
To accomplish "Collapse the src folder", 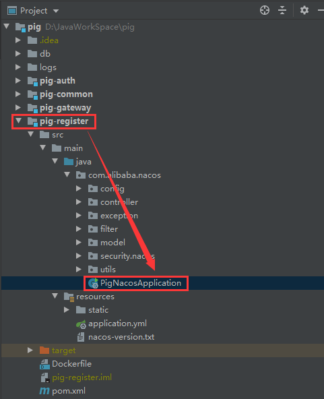I will point(31,134).
